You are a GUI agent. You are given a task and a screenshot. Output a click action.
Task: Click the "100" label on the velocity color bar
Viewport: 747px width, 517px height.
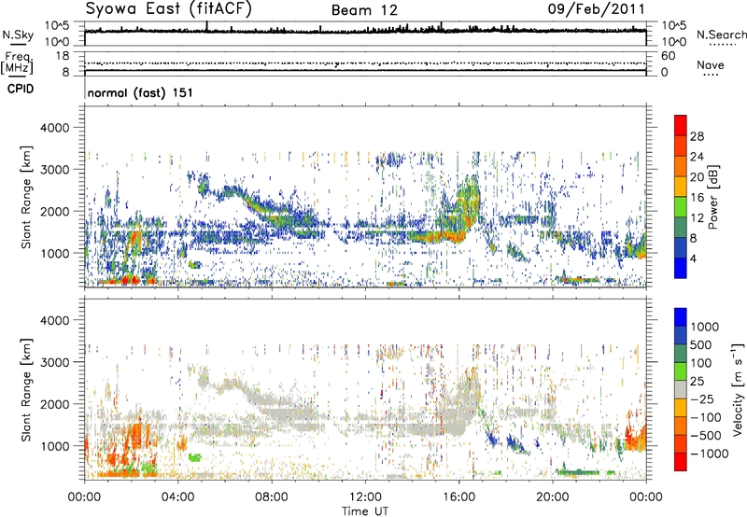click(x=701, y=363)
